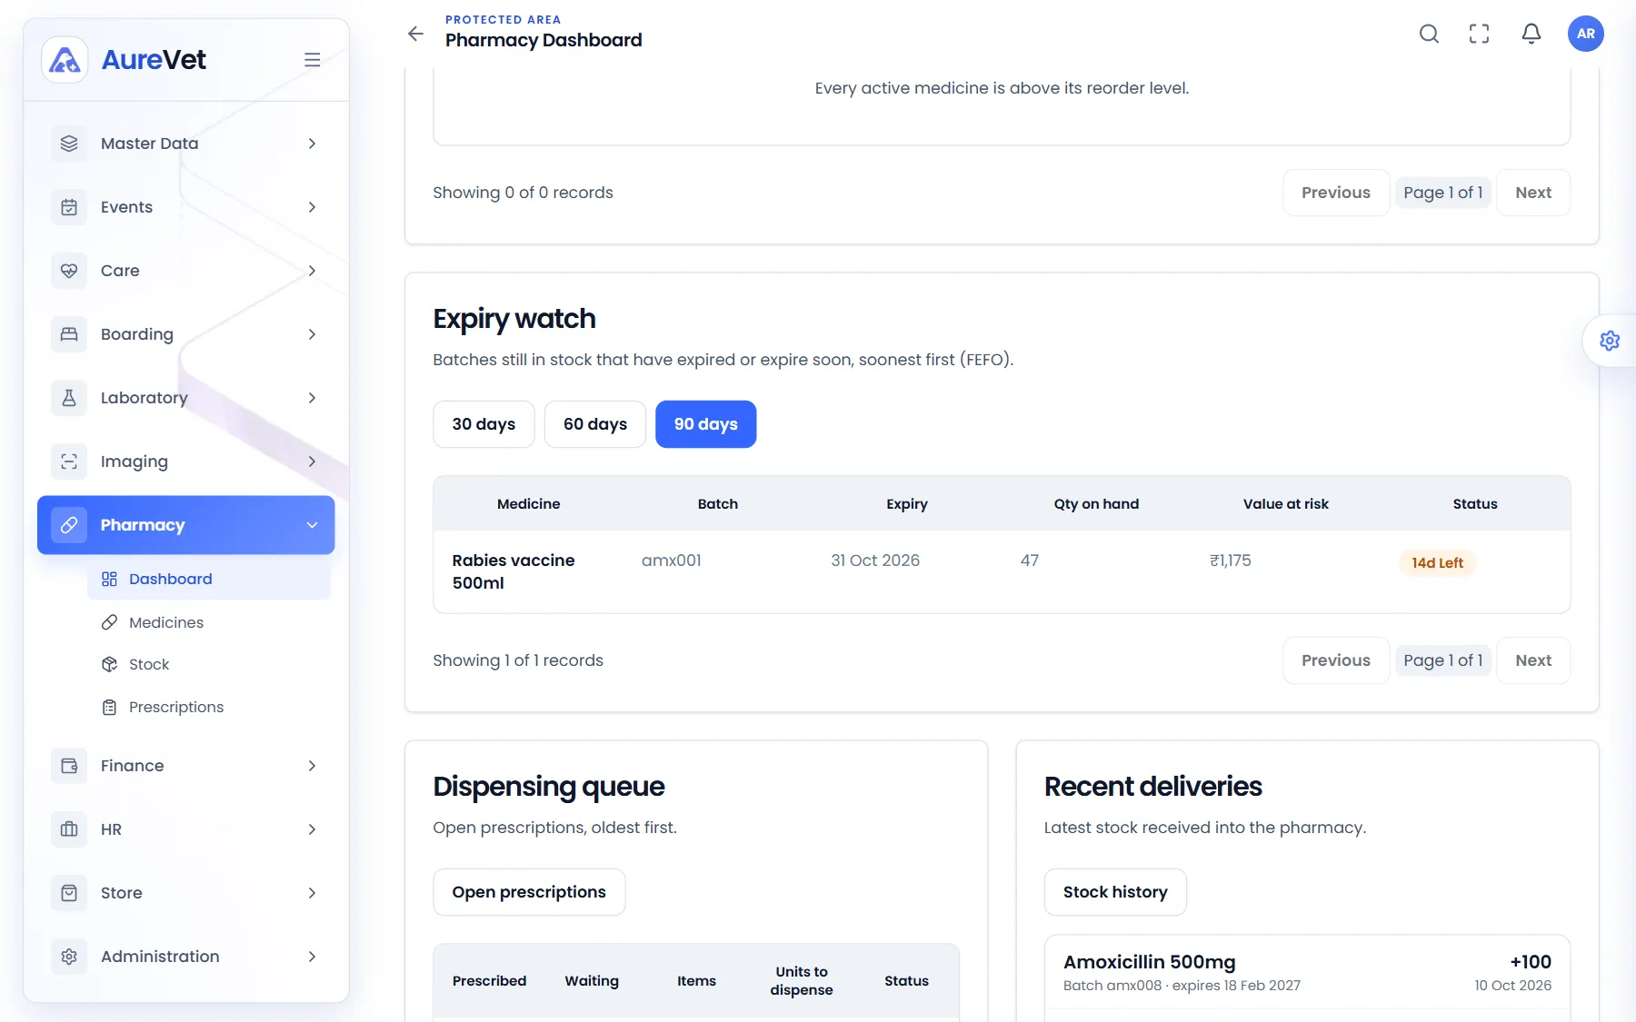
Task: Collapse the Pharmacy section chevron
Action: pyautogui.click(x=312, y=525)
